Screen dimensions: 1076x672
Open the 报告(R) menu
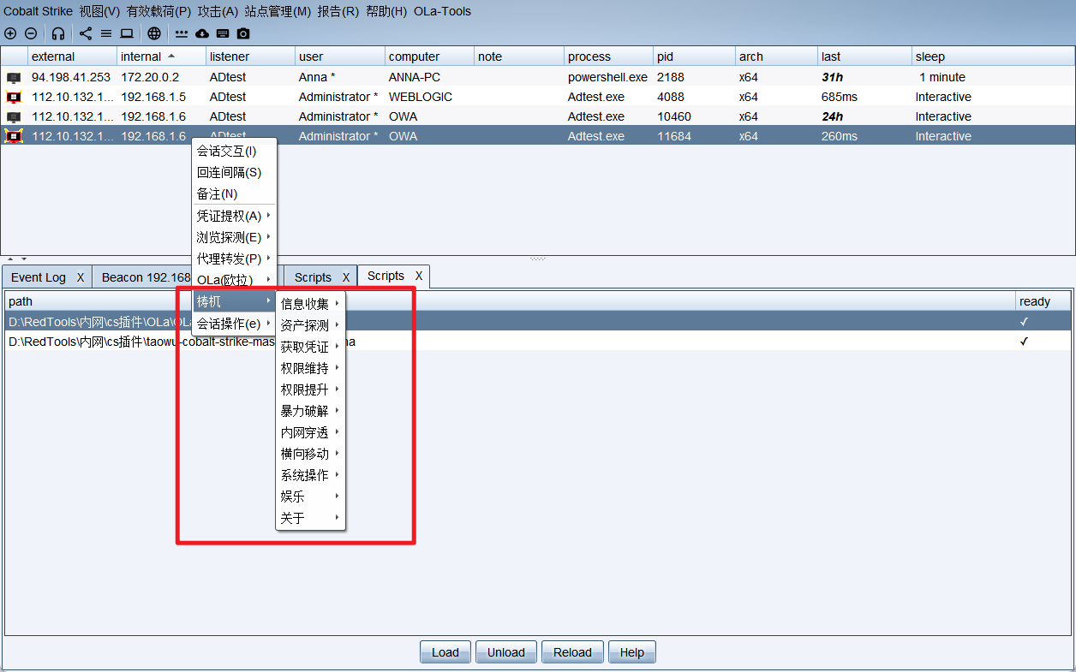[338, 11]
